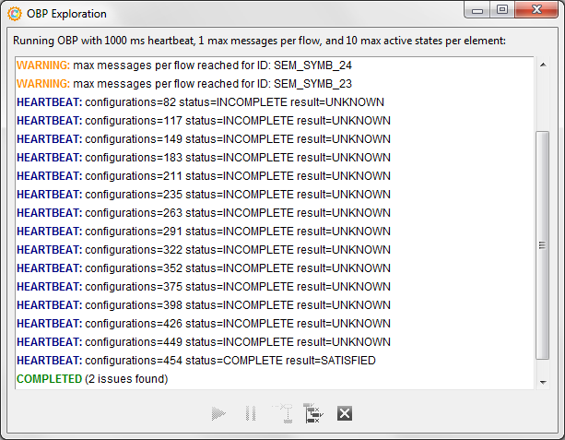The height and width of the screenshot is (440, 565).
Task: Select the heartbeat line with configurations=291
Action: click(x=203, y=232)
